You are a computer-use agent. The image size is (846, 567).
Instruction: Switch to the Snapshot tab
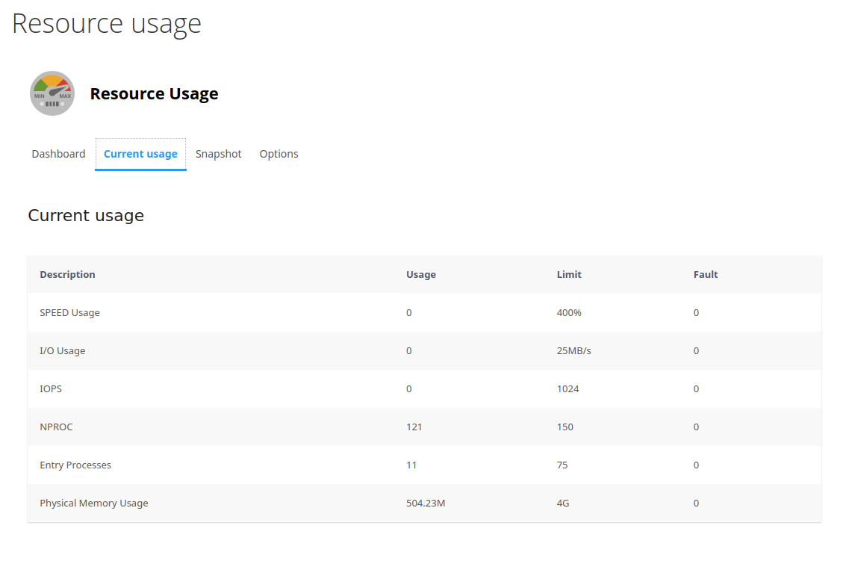pyautogui.click(x=219, y=154)
